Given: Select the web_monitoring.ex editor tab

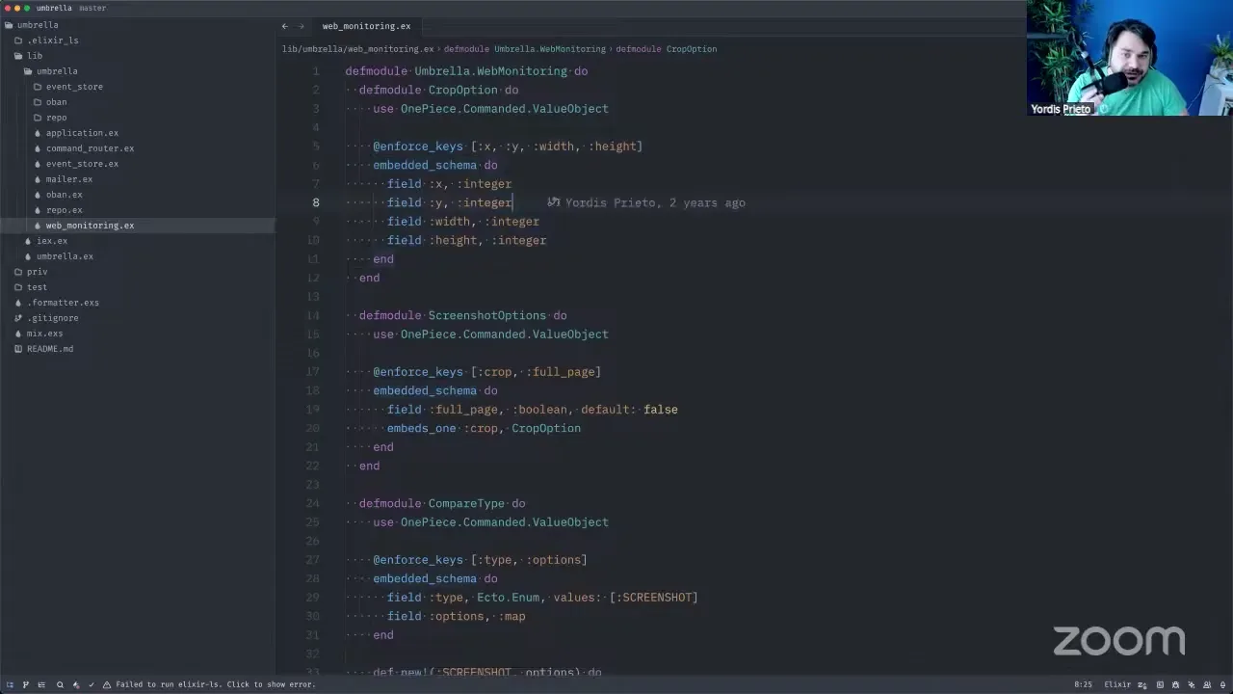Looking at the screenshot, I should [x=366, y=26].
